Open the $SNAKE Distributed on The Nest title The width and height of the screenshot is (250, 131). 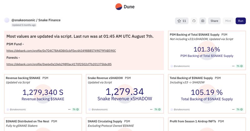27,121
